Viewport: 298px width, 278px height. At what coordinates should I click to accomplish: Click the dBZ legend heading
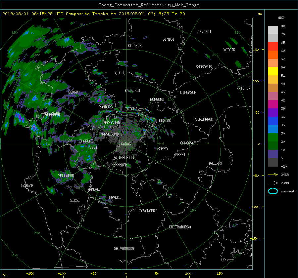click(x=281, y=18)
